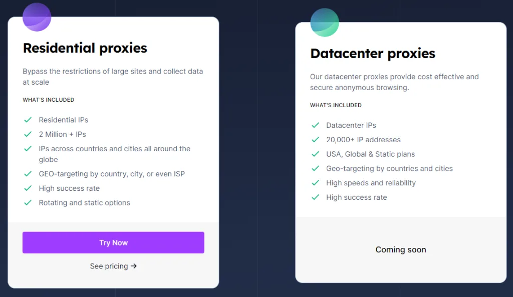Click the checkmark beside IPs across countries and cities
Image resolution: width=513 pixels, height=297 pixels.
28,149
